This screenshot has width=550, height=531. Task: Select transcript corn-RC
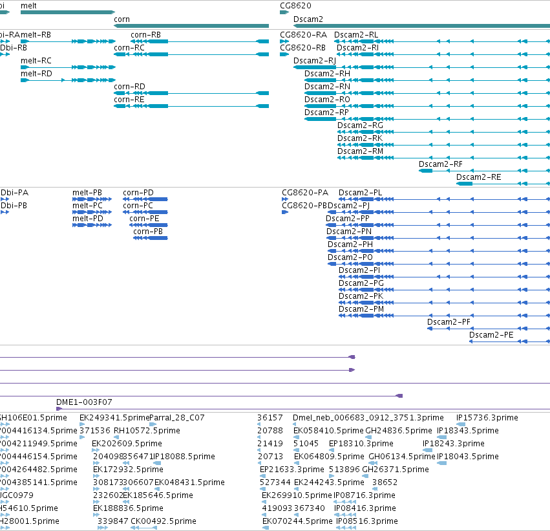tap(191, 54)
